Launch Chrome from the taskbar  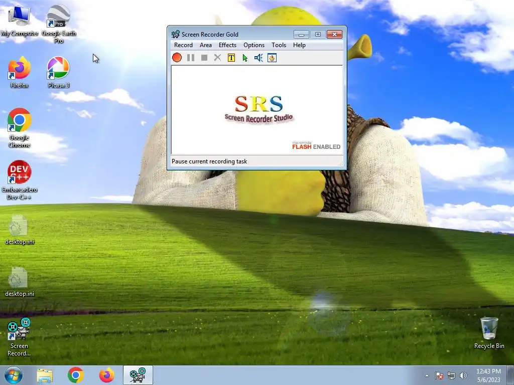(x=76, y=375)
